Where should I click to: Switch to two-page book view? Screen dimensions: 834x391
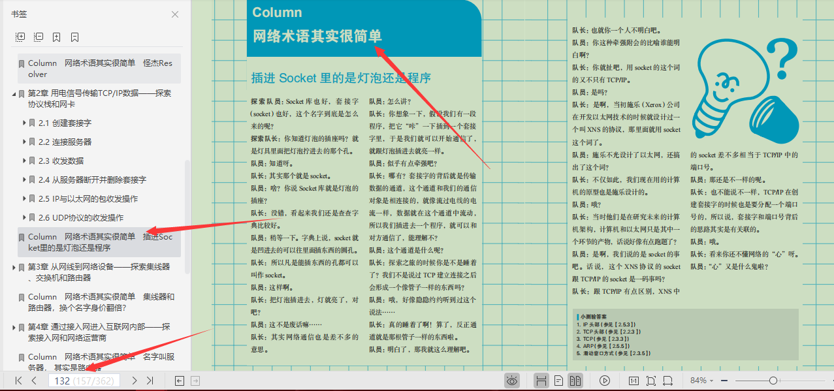[575, 380]
